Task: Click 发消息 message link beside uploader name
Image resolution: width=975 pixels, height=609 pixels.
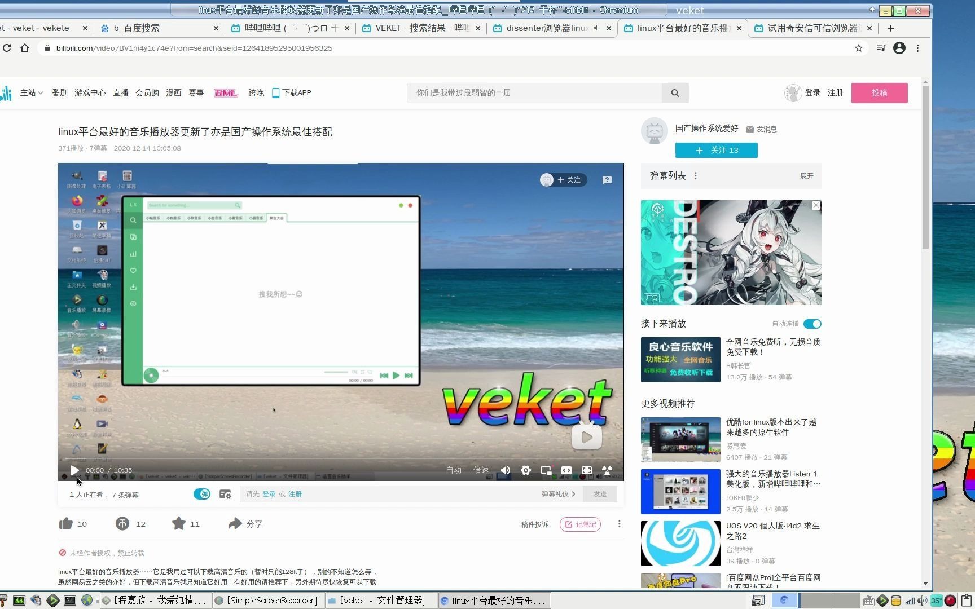Action: coord(761,129)
